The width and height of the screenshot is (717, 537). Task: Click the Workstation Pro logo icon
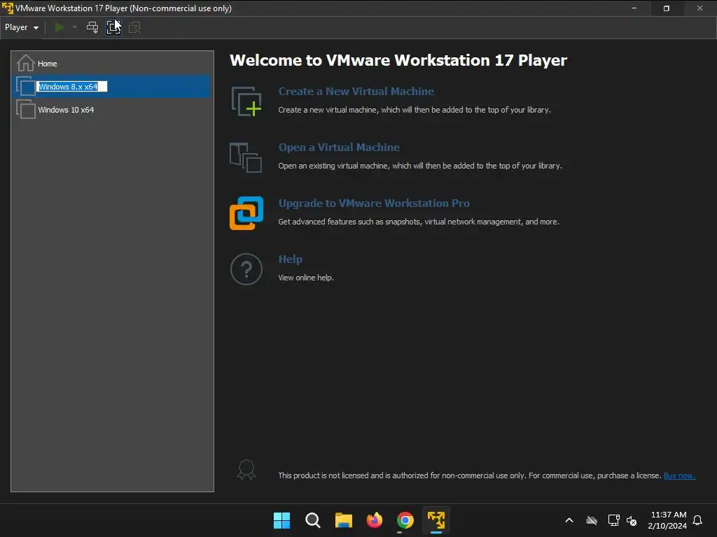(246, 213)
